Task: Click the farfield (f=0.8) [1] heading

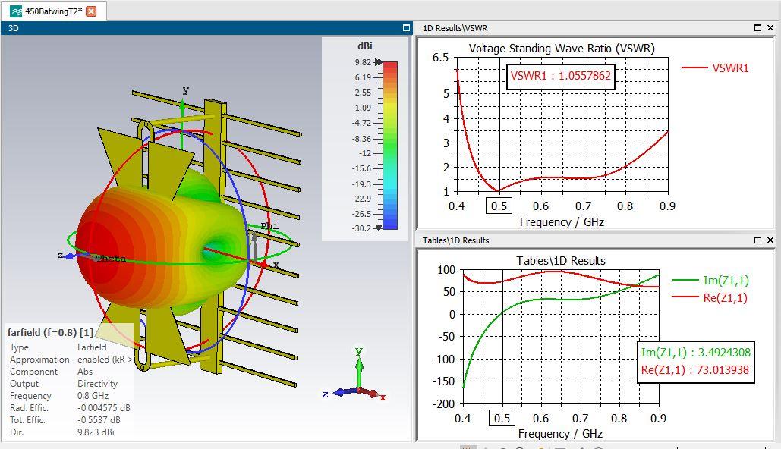Action: tap(50, 332)
